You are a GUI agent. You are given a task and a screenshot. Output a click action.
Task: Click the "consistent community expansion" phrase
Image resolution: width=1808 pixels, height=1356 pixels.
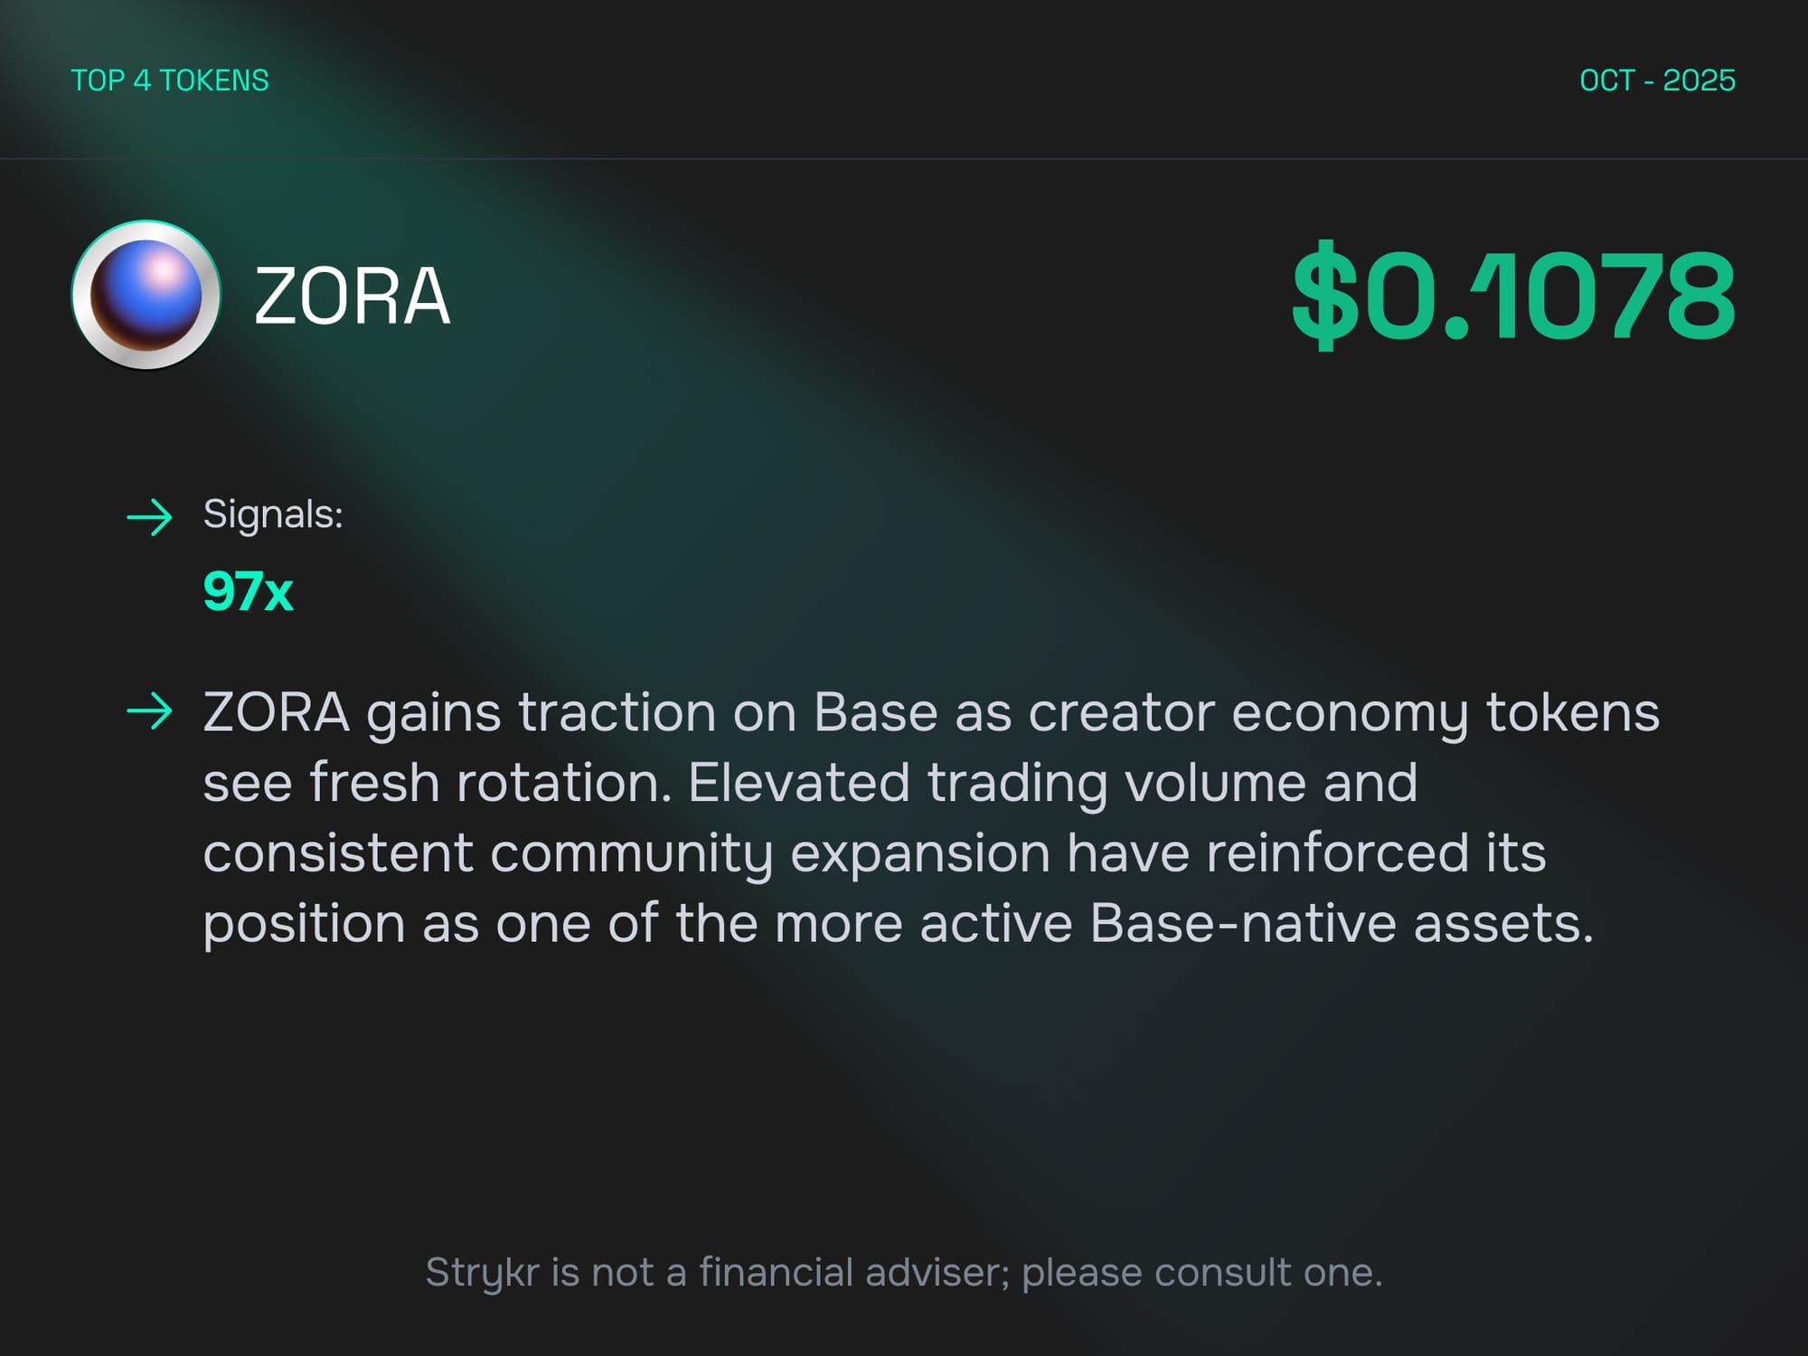point(624,853)
